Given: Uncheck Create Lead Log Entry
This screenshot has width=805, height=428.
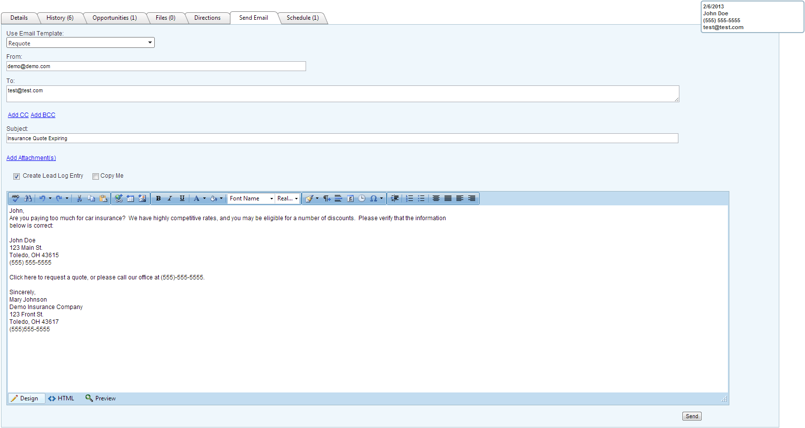Looking at the screenshot, I should [x=16, y=176].
